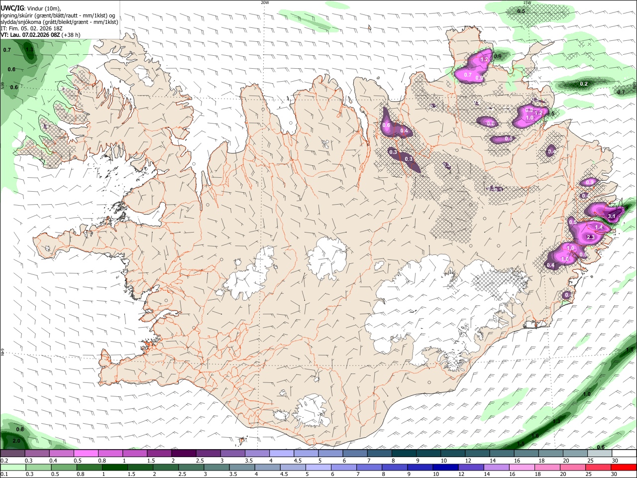Click the '0.1' label on the lower legend row
The image size is (637, 478).
pos(4,475)
